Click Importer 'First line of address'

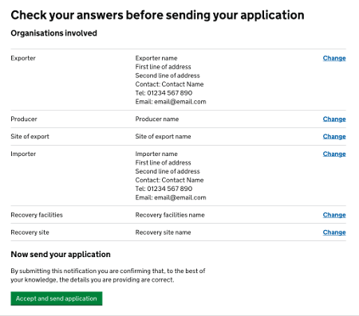point(163,162)
